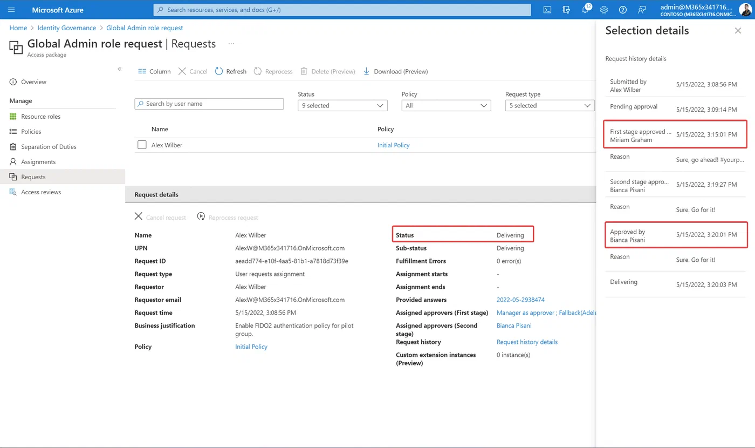Tick the checkbox for Alex Wilber row

click(142, 145)
